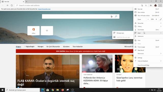
Task: Select Manage apps in submenu
Action: click(x=123, y=33)
